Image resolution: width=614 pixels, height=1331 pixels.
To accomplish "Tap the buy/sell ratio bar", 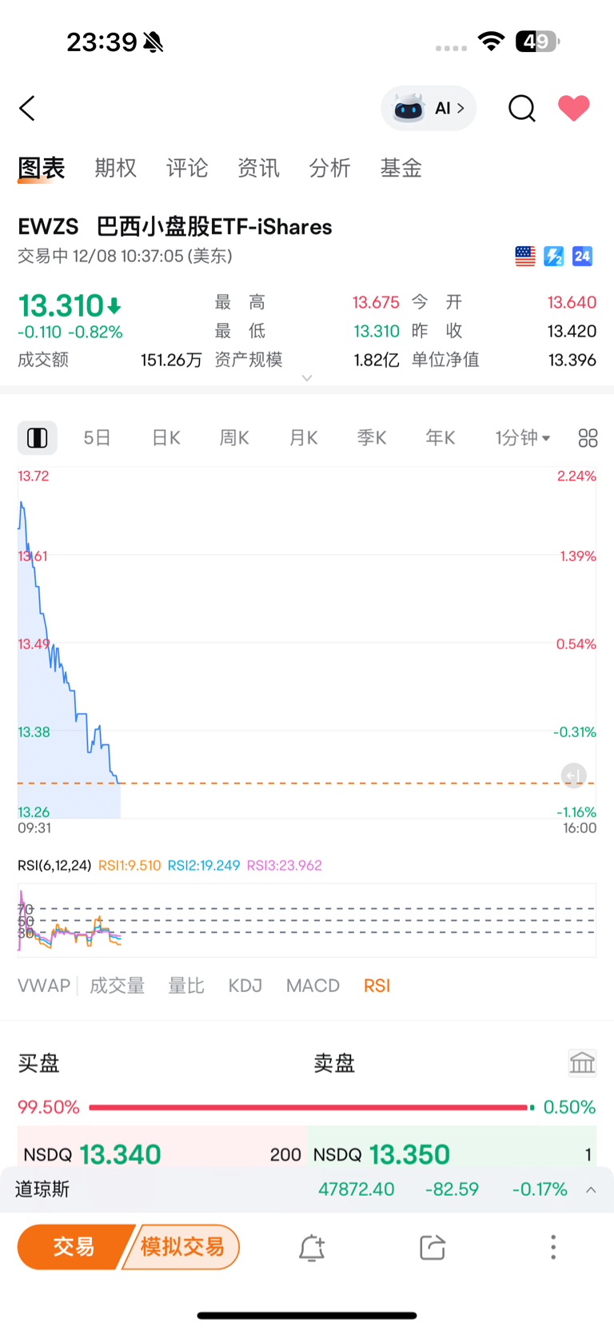I will point(309,1107).
